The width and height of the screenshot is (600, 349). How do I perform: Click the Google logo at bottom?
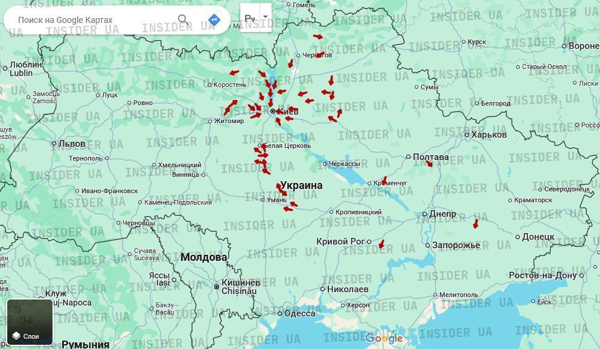pos(385,338)
